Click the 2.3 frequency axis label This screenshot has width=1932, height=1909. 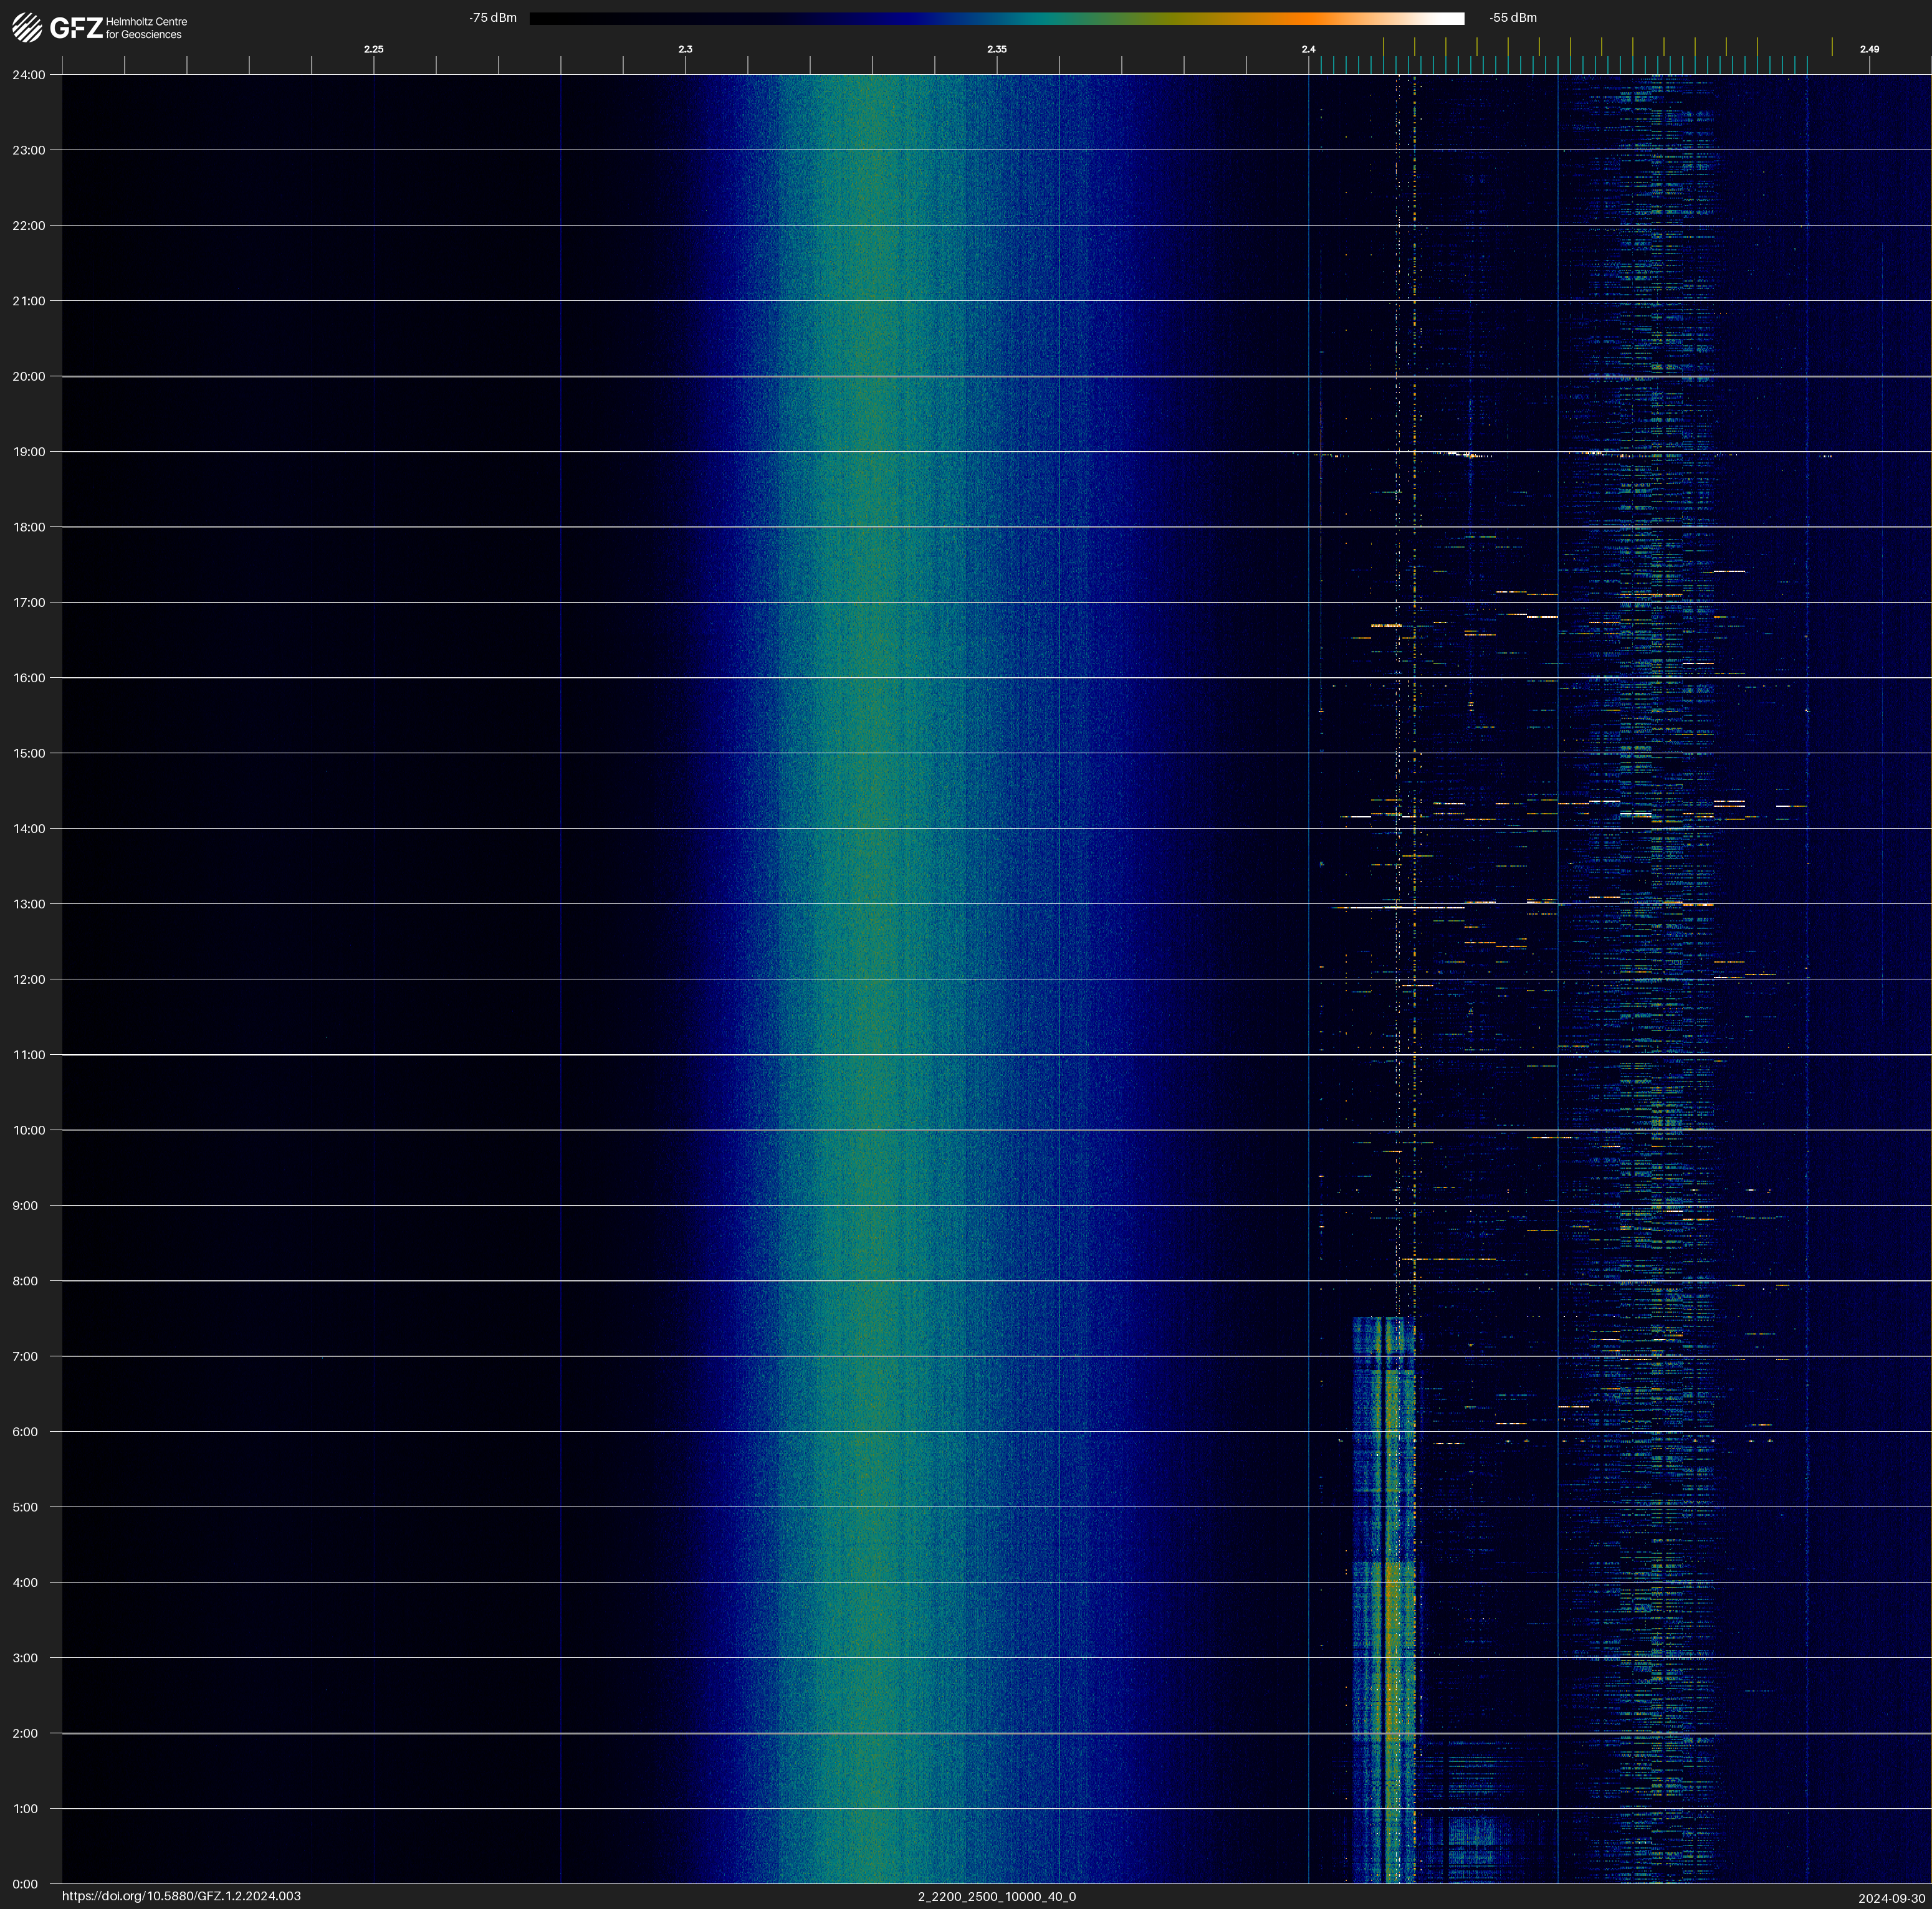click(685, 49)
